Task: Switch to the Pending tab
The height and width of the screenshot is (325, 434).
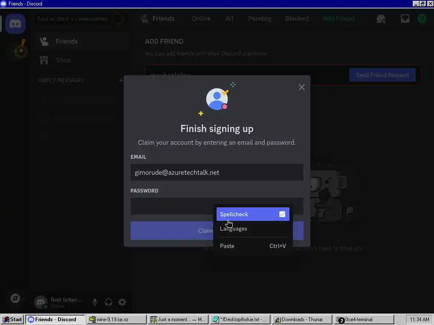Action: click(x=260, y=19)
